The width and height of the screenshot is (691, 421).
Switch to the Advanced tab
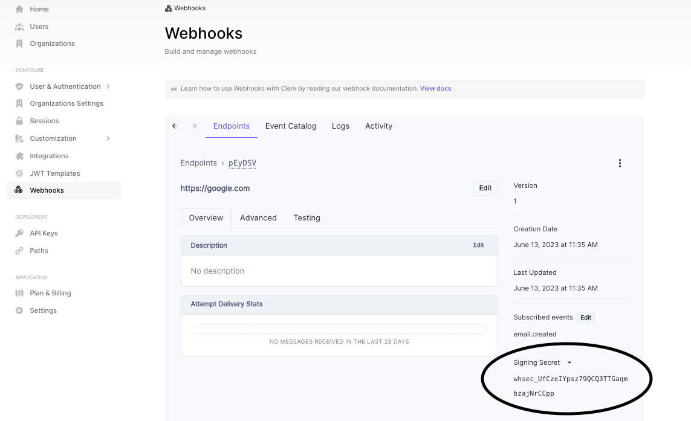coord(258,218)
